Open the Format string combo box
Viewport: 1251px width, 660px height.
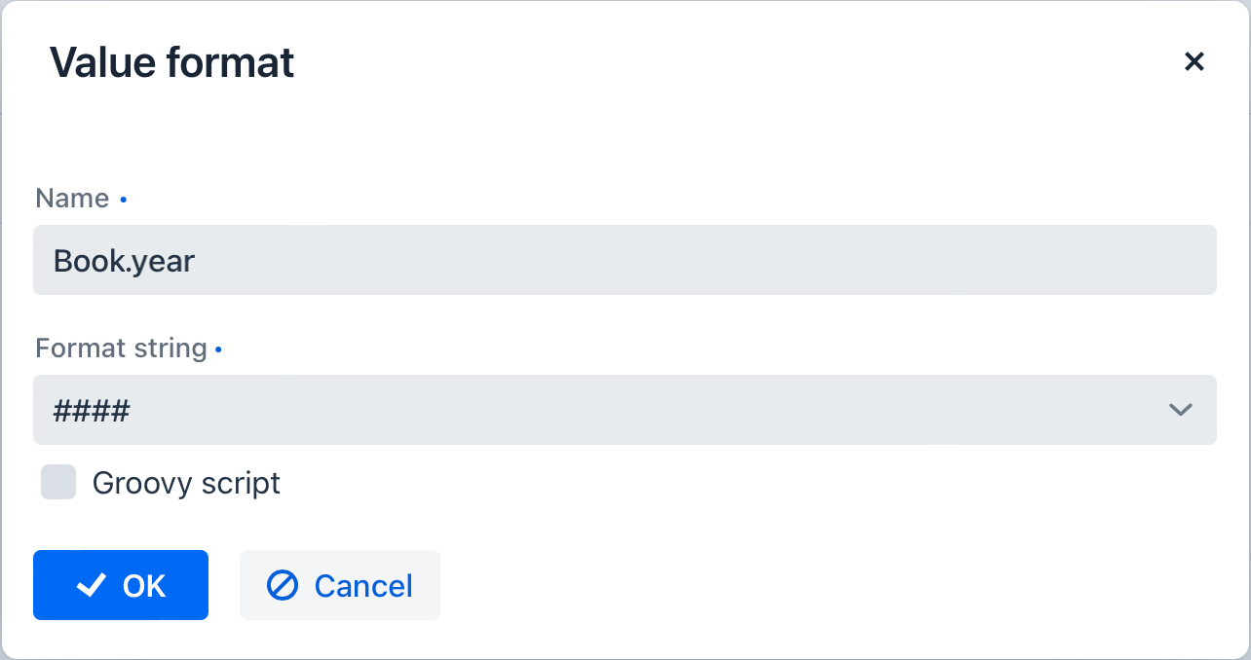click(625, 410)
